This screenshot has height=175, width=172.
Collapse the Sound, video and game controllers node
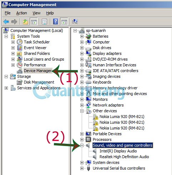tap(82, 145)
